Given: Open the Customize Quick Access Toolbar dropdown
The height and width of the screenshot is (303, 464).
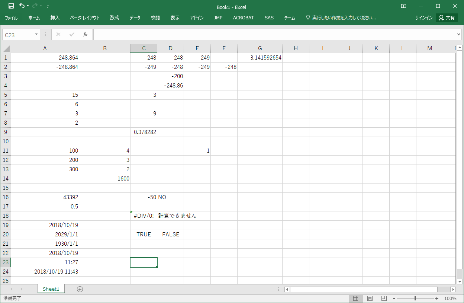Looking at the screenshot, I should pyautogui.click(x=48, y=7).
